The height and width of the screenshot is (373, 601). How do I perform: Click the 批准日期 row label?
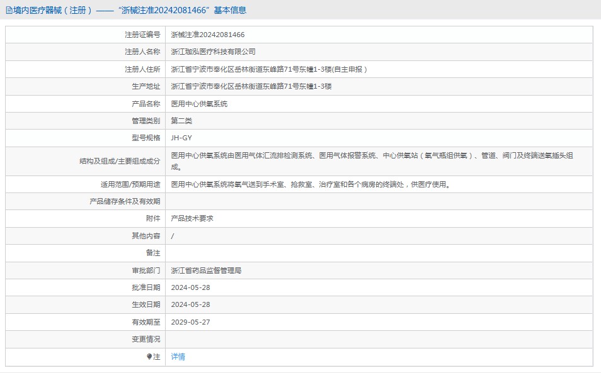[x=146, y=287]
